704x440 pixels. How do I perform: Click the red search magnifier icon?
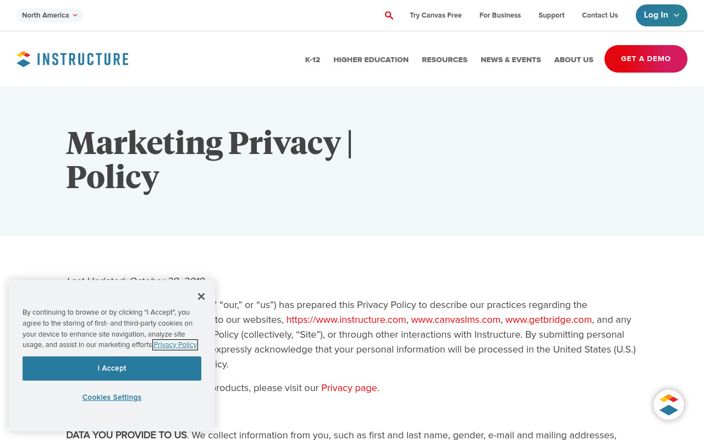(x=389, y=15)
